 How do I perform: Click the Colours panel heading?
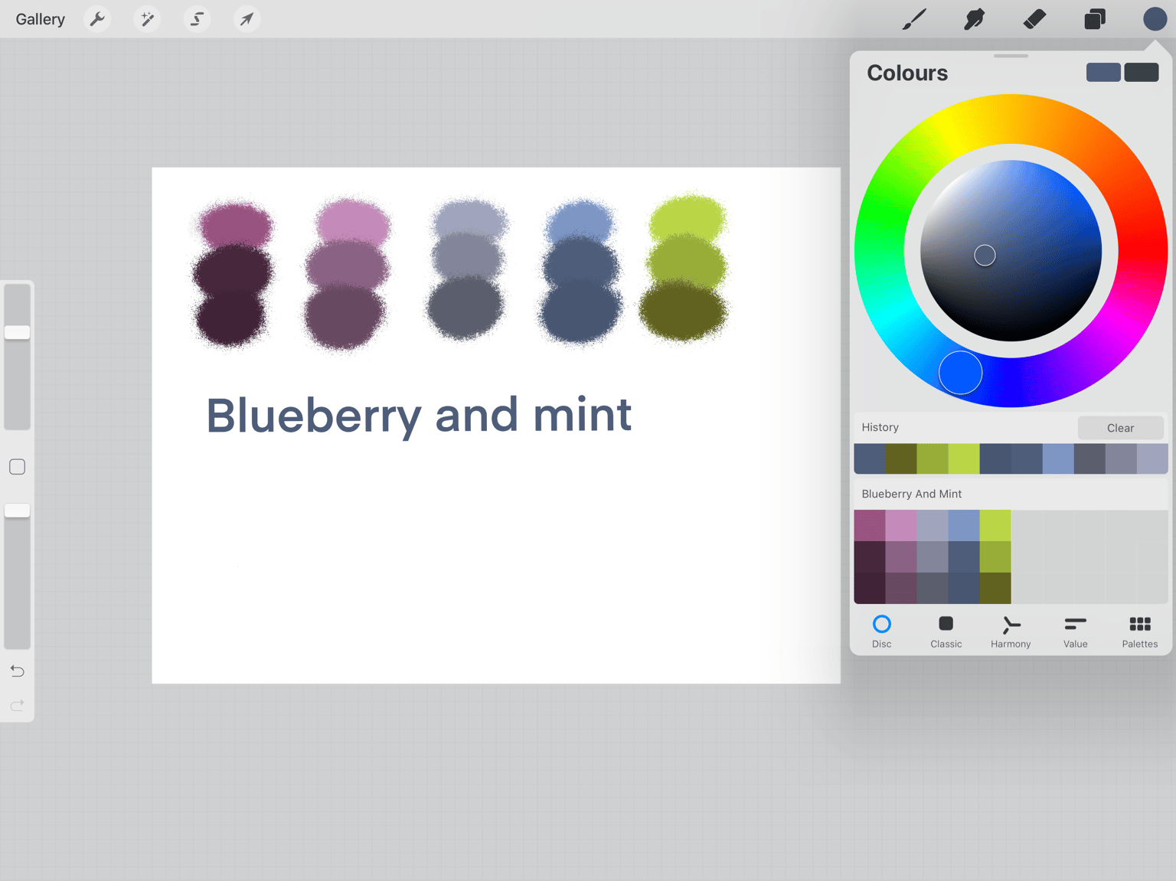tap(907, 73)
